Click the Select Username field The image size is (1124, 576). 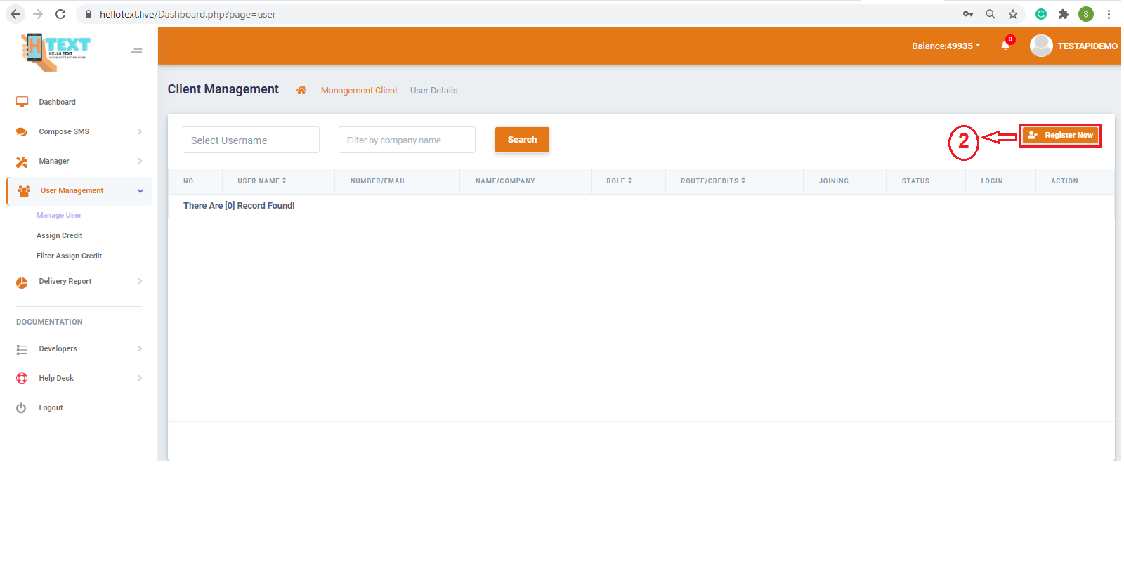tap(251, 140)
